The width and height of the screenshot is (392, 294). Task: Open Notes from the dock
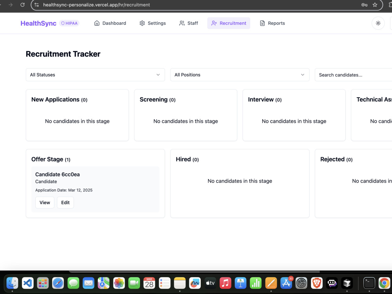(x=180, y=283)
